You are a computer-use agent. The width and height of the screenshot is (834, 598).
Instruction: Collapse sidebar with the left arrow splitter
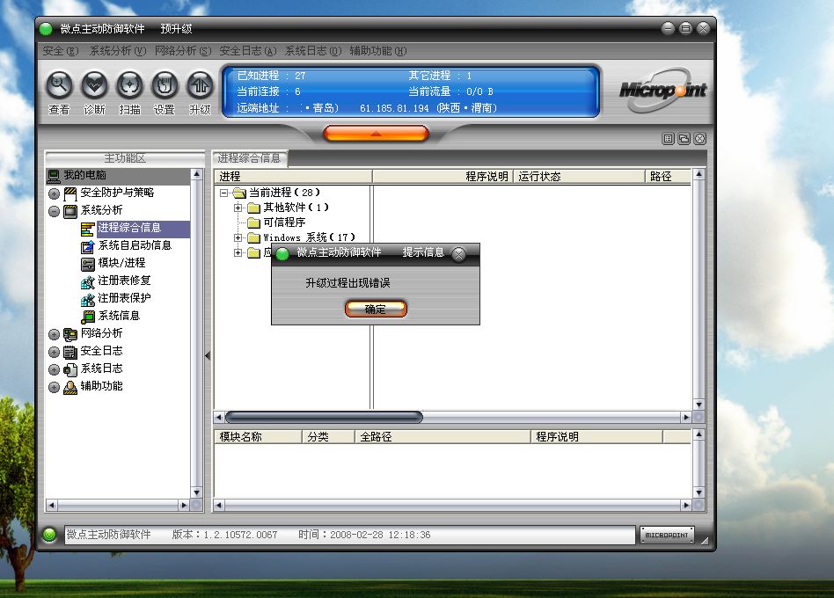[208, 355]
